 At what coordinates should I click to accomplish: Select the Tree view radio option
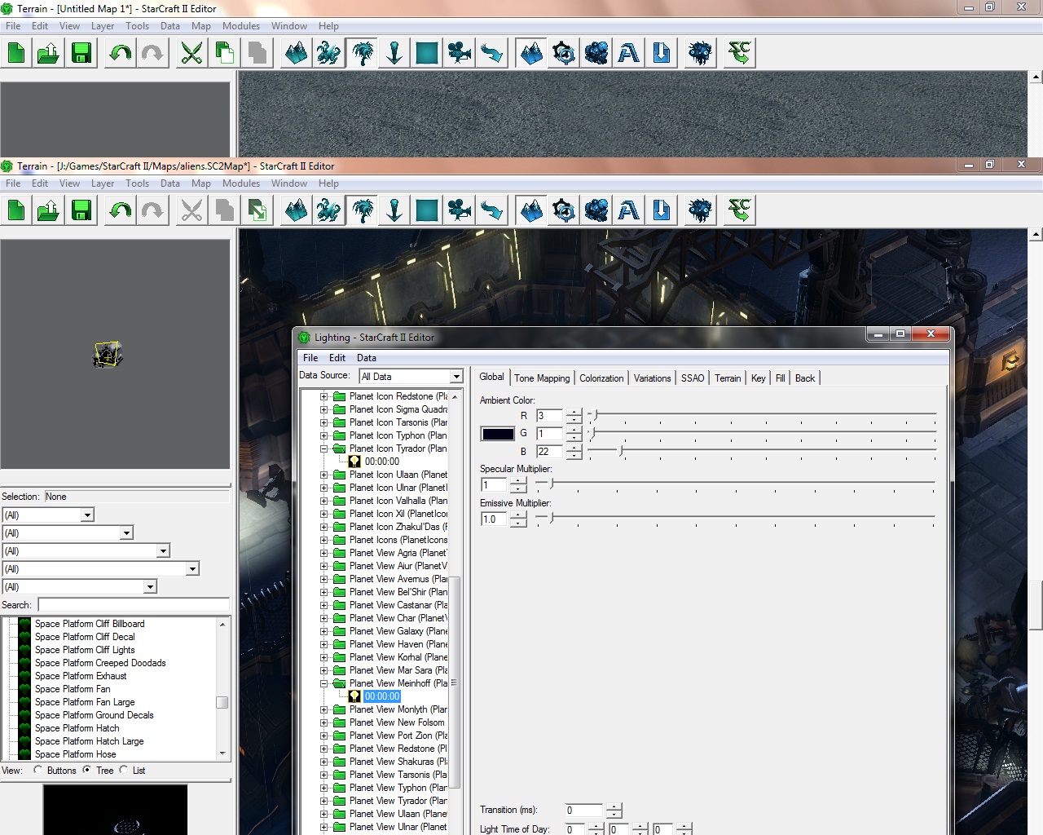87,770
